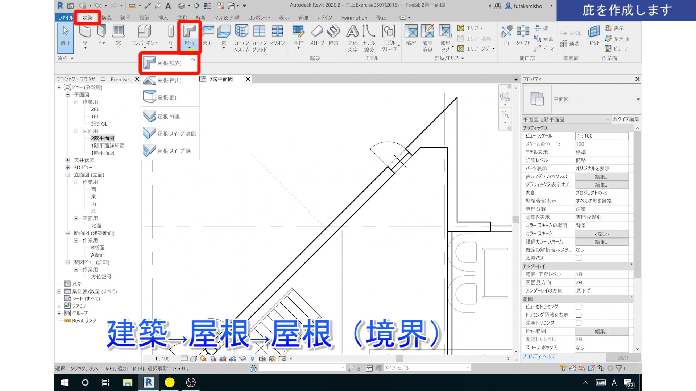Click the ドア (Door) tool icon

[101, 32]
